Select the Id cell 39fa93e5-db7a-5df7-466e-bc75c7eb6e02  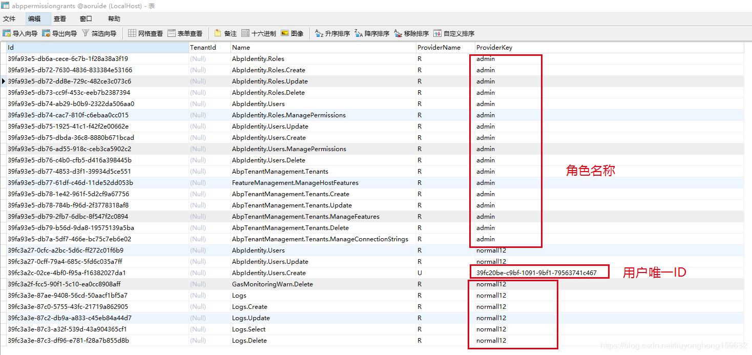pyautogui.click(x=97, y=239)
